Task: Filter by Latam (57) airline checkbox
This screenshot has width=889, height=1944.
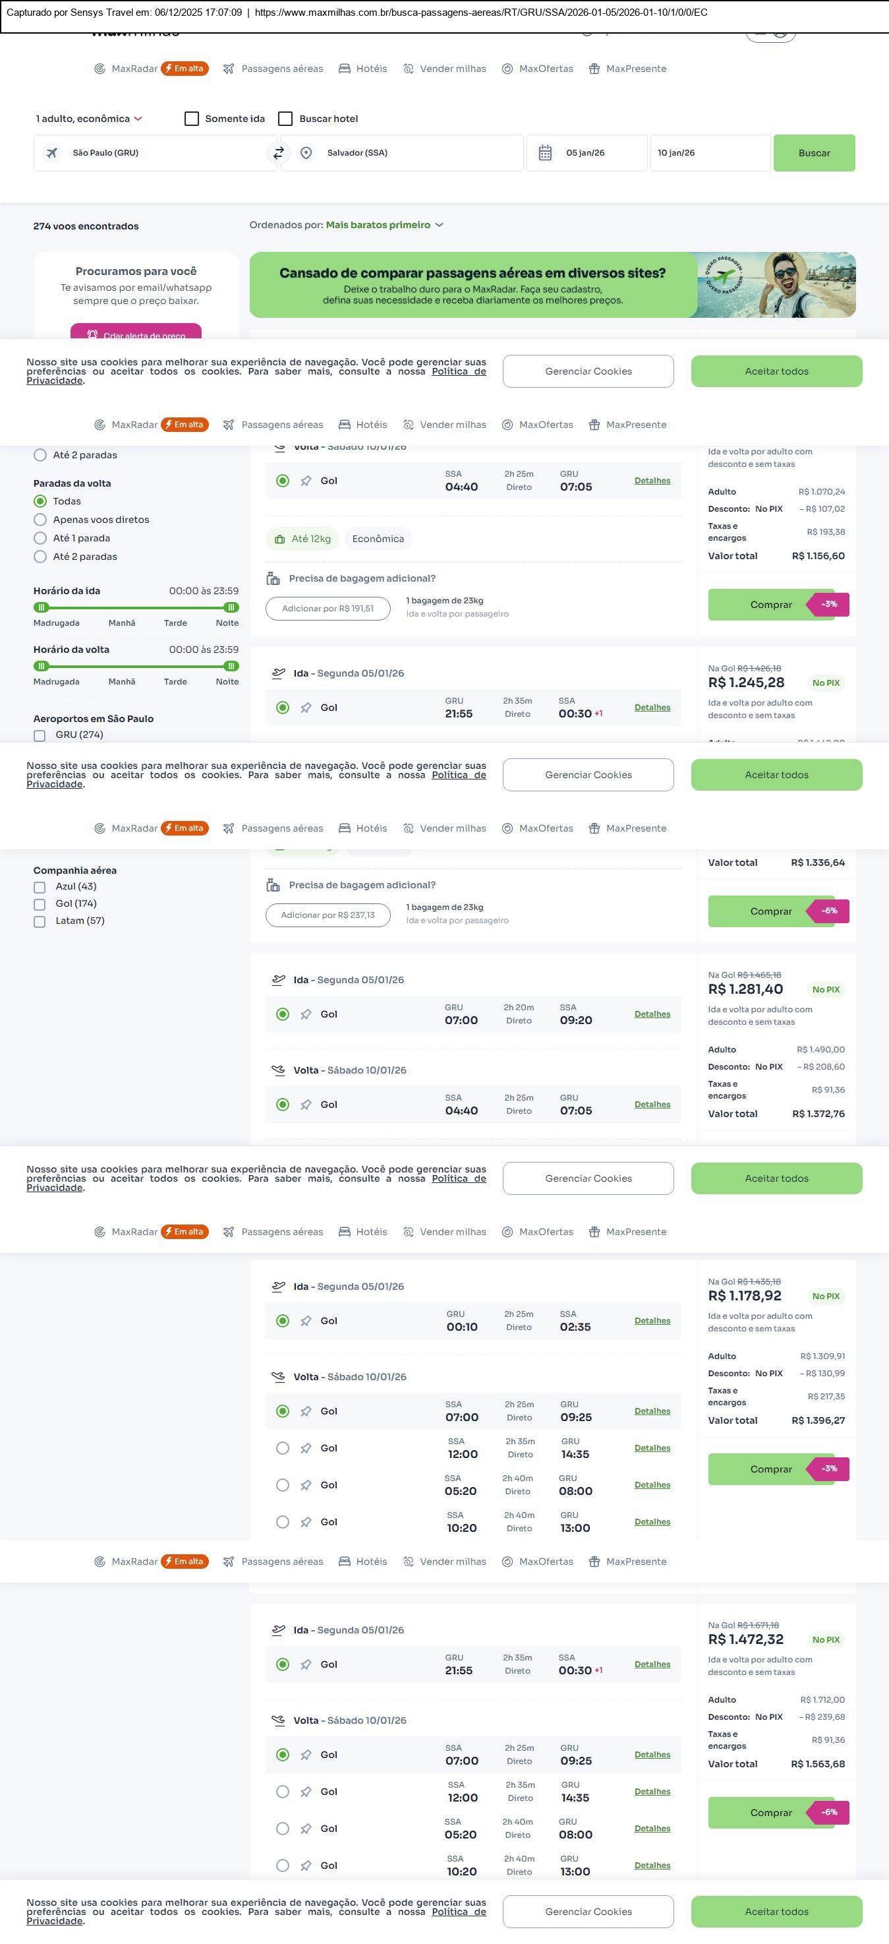Action: pyautogui.click(x=40, y=921)
